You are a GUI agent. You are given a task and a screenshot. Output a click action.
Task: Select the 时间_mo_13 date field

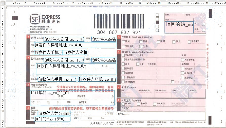tap(52, 119)
